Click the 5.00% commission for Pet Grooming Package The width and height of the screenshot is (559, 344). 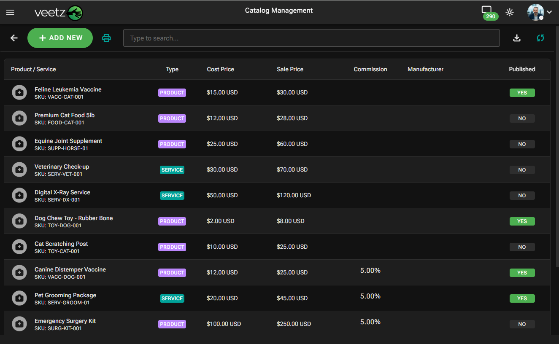click(370, 296)
